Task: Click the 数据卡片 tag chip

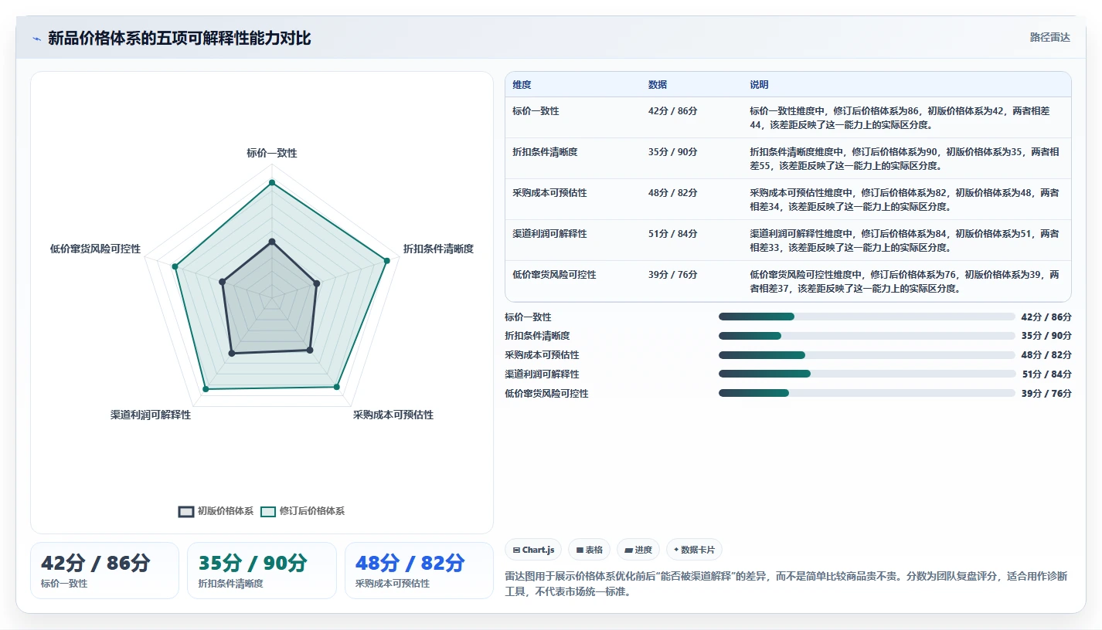Action: tap(694, 550)
